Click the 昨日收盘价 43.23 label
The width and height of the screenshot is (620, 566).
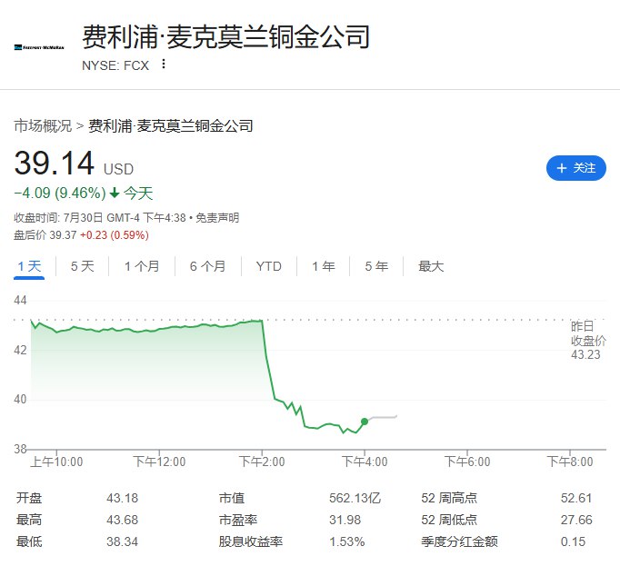[588, 341]
